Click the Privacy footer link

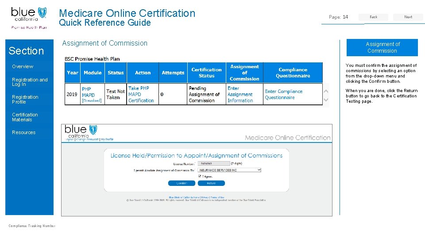click(205, 197)
